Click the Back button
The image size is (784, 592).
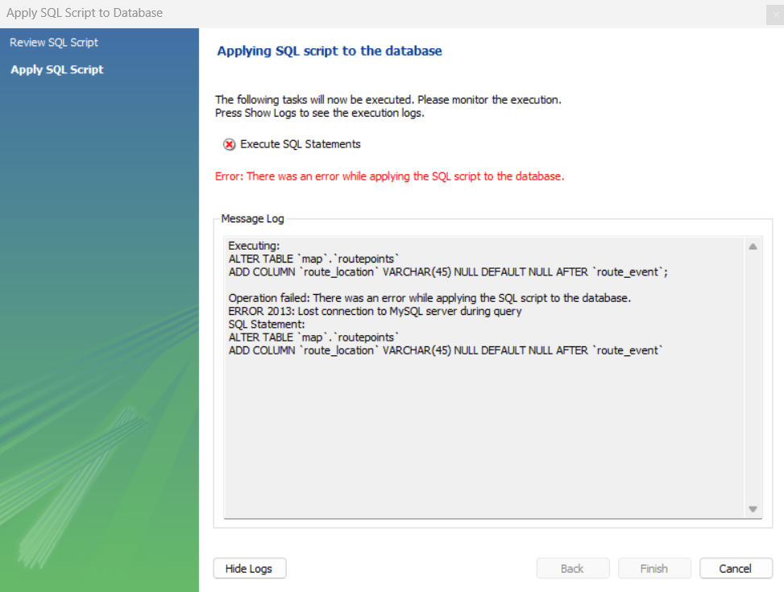click(573, 568)
